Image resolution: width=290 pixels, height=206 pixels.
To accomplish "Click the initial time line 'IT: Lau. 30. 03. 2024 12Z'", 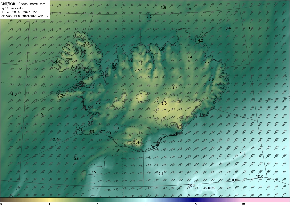I will [19, 12].
